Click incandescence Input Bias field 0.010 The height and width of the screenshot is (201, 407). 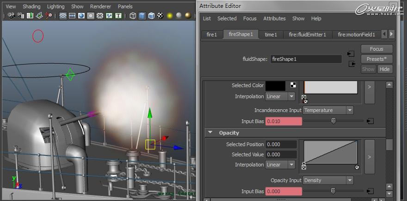click(284, 121)
